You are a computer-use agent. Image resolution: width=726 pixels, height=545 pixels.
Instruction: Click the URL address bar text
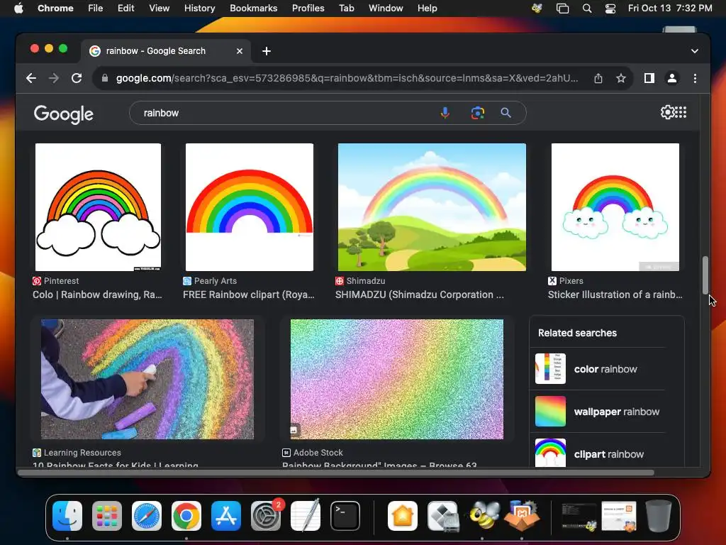pyautogui.click(x=347, y=78)
